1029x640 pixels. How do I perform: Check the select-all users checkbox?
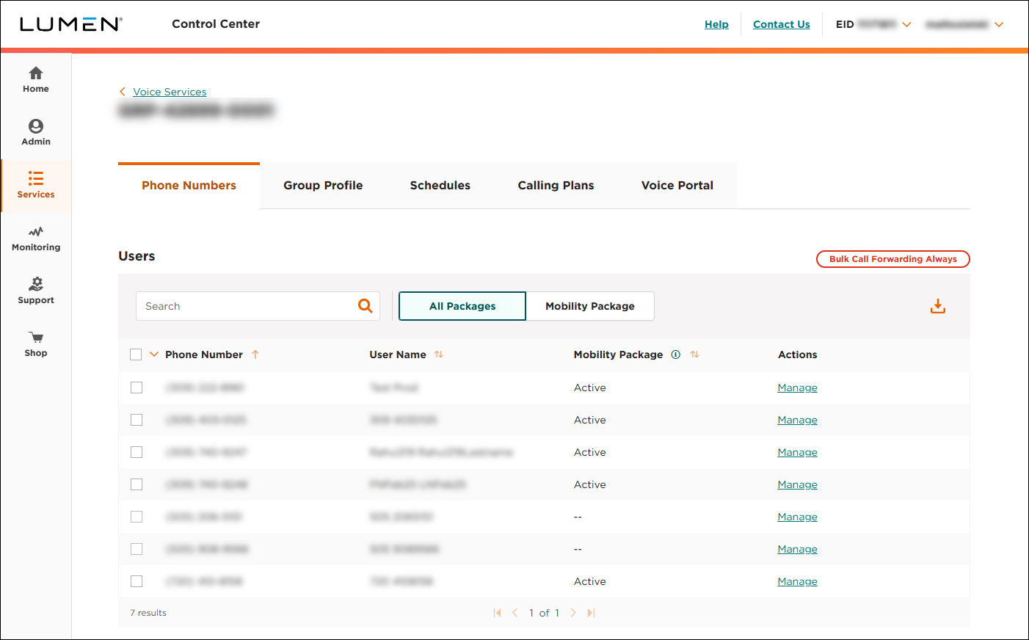[x=136, y=354]
